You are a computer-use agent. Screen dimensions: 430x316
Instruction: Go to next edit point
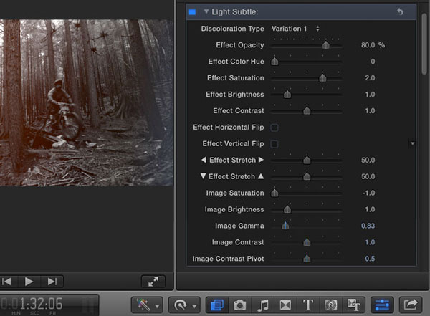point(52,282)
